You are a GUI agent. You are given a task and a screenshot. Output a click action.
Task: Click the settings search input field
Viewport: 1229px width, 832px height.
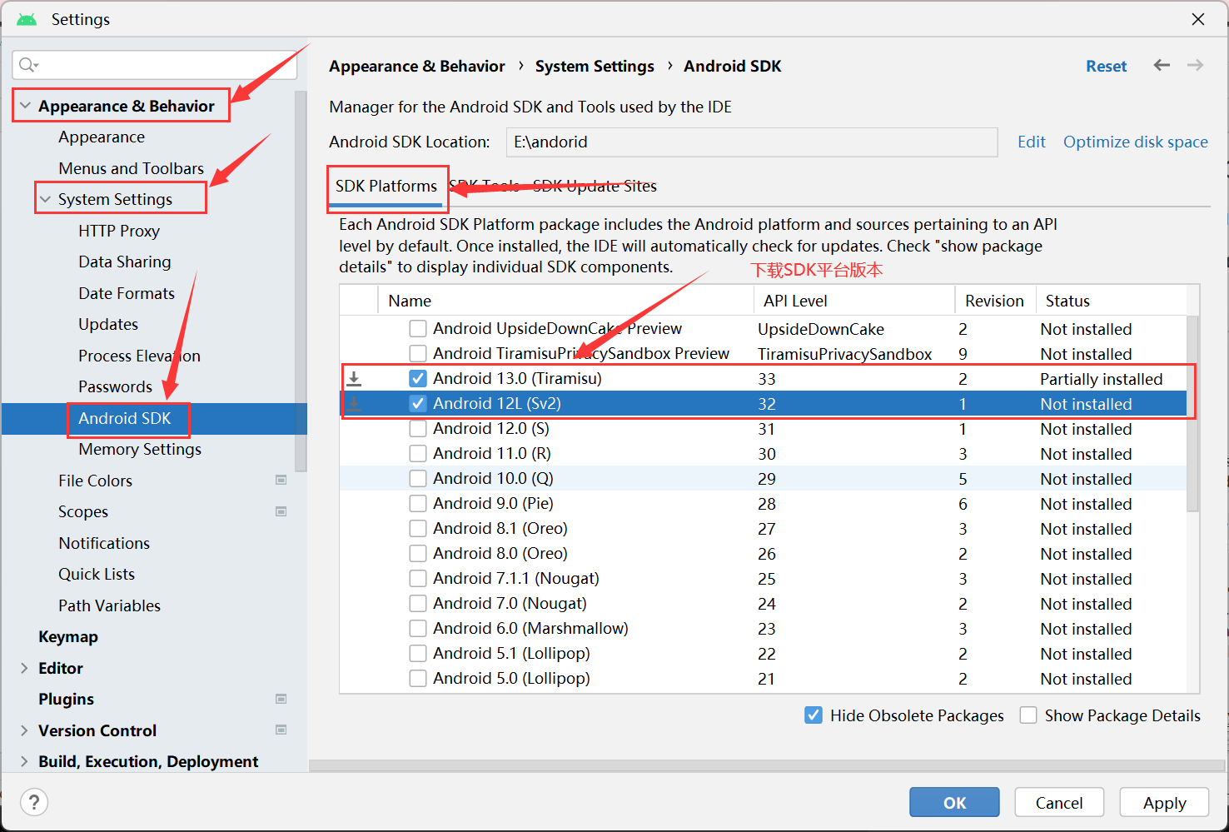coord(155,65)
